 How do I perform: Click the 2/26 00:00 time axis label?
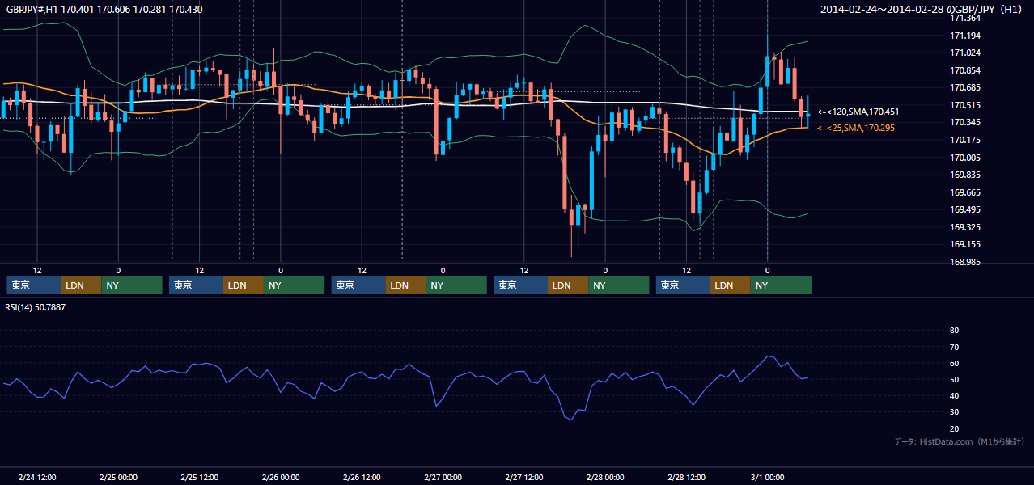click(x=281, y=478)
